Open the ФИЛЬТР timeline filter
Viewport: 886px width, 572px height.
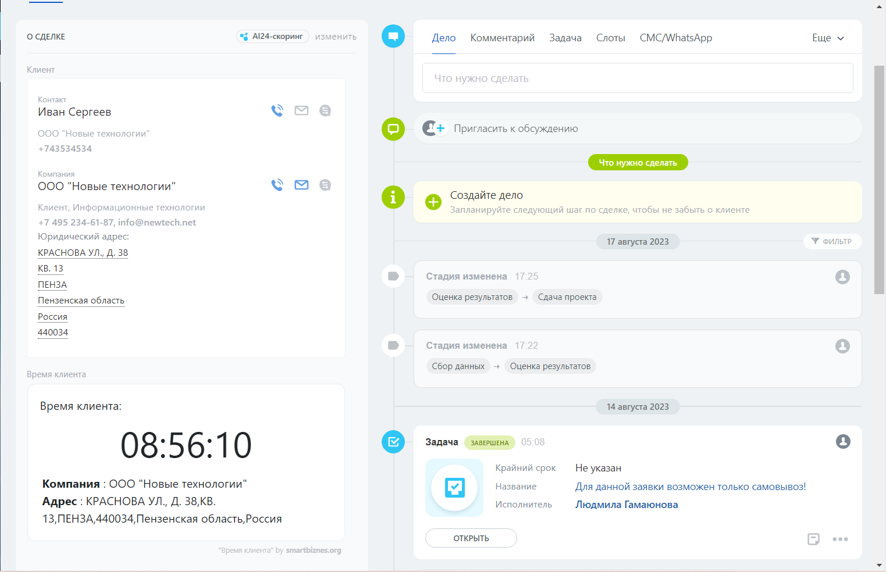coord(832,241)
